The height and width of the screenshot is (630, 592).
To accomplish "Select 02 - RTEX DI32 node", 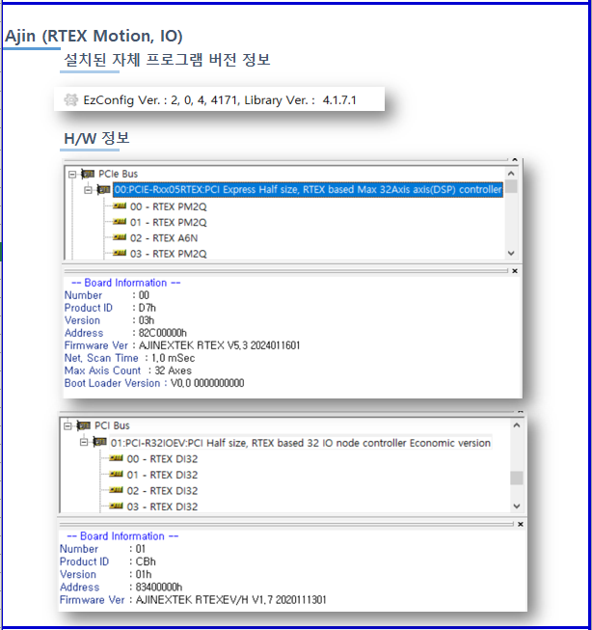I will pos(161,490).
